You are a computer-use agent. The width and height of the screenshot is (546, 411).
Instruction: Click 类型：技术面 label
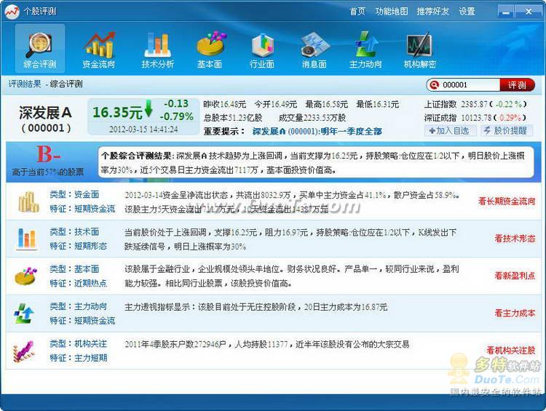coord(74,232)
